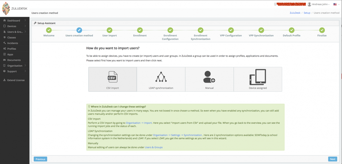Click Setup in the breadcrumb
342x164 pixels.
pyautogui.click(x=307, y=13)
